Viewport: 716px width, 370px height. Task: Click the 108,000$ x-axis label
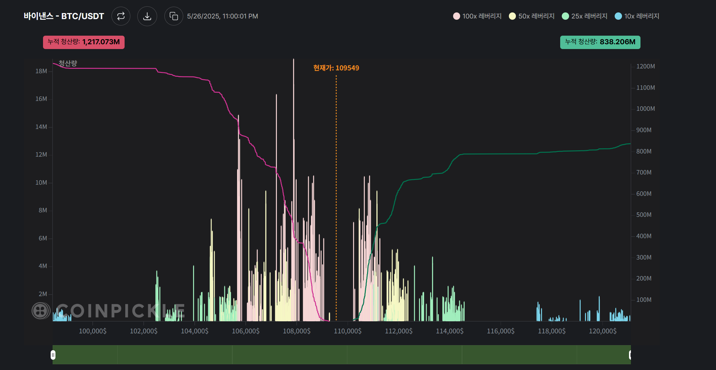click(x=297, y=331)
